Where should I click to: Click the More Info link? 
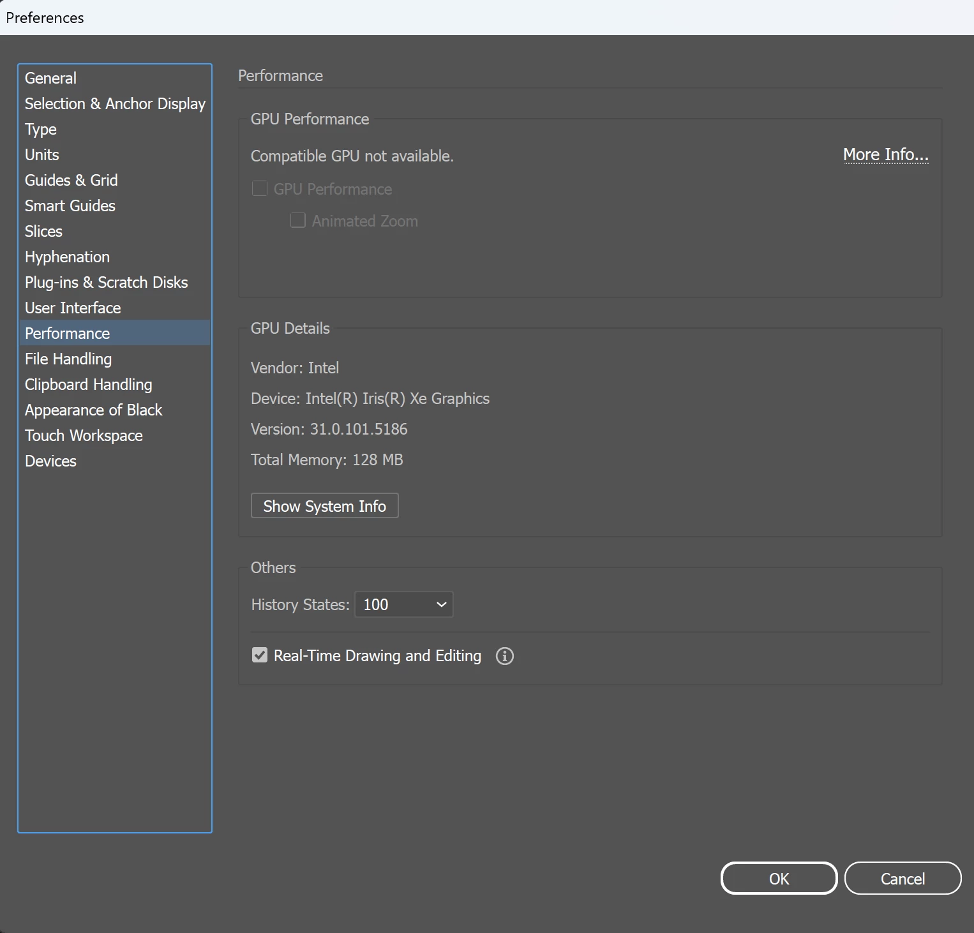pos(886,155)
